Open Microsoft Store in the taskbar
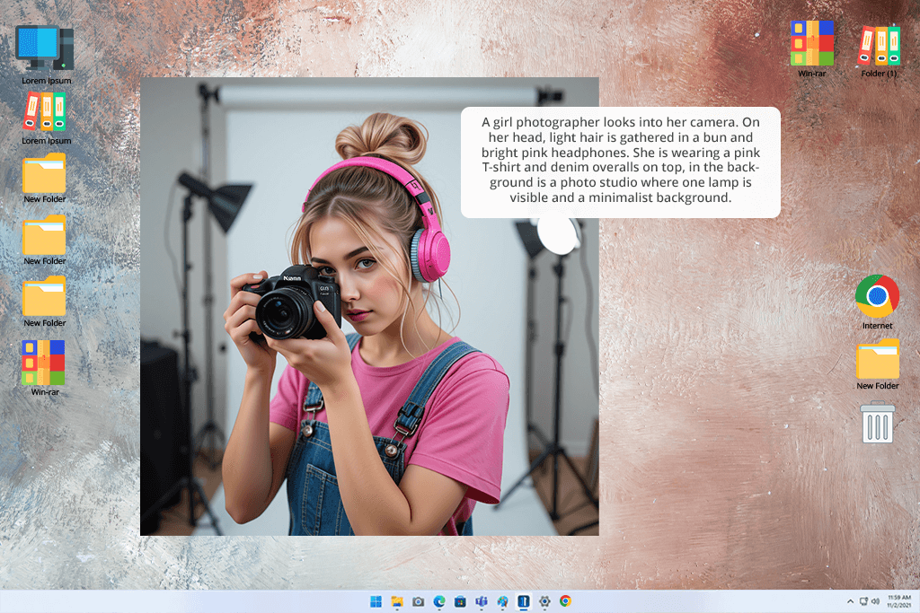 click(461, 601)
